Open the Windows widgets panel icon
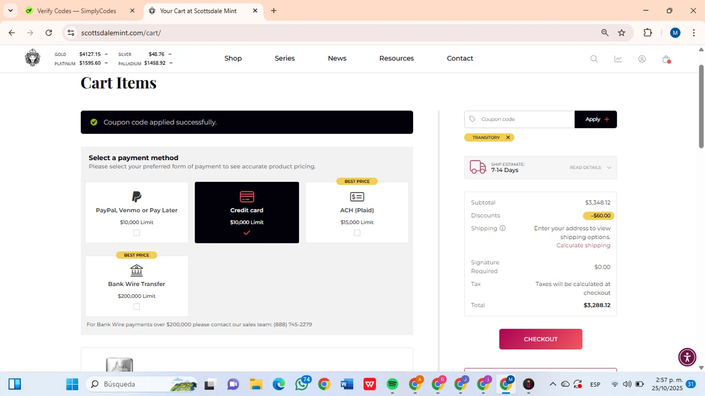 [15, 384]
